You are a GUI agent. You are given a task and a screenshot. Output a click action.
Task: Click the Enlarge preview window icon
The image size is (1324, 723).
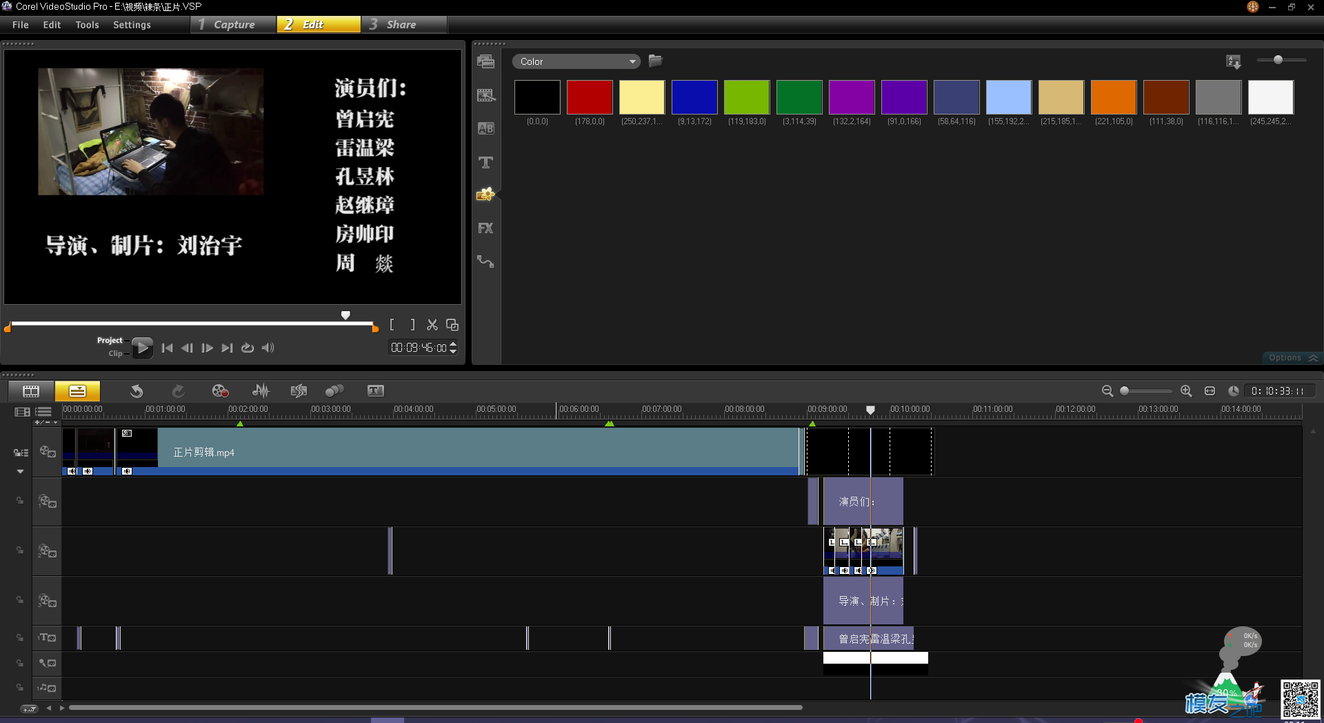(x=452, y=325)
